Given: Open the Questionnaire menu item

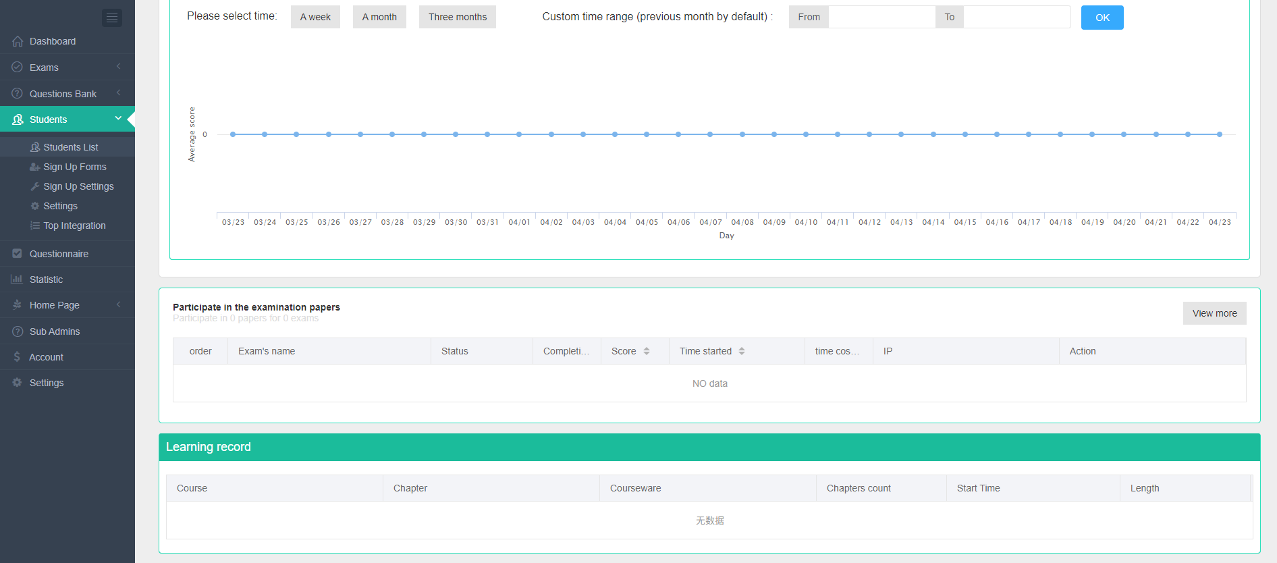Looking at the screenshot, I should coord(67,254).
